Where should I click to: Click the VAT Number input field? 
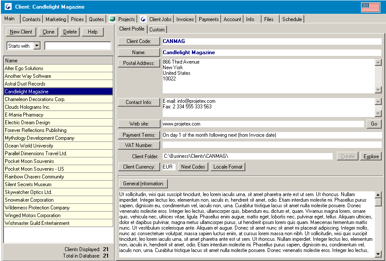(272, 145)
